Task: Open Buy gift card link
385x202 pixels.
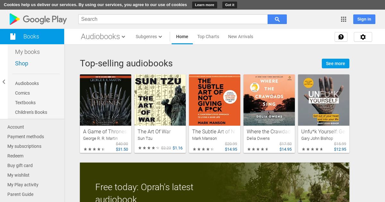Action: 20,165
